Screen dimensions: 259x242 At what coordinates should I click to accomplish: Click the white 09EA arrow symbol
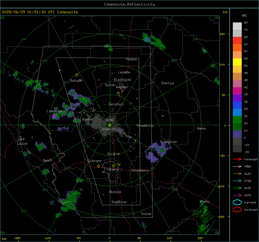point(237,167)
